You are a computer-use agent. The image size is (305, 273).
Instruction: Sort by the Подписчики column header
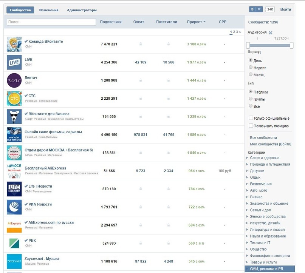[111, 22]
